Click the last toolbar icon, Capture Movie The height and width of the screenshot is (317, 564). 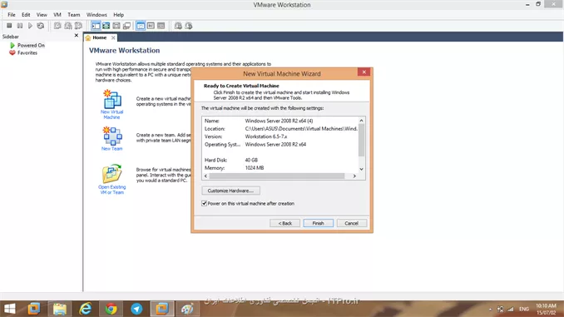point(189,26)
